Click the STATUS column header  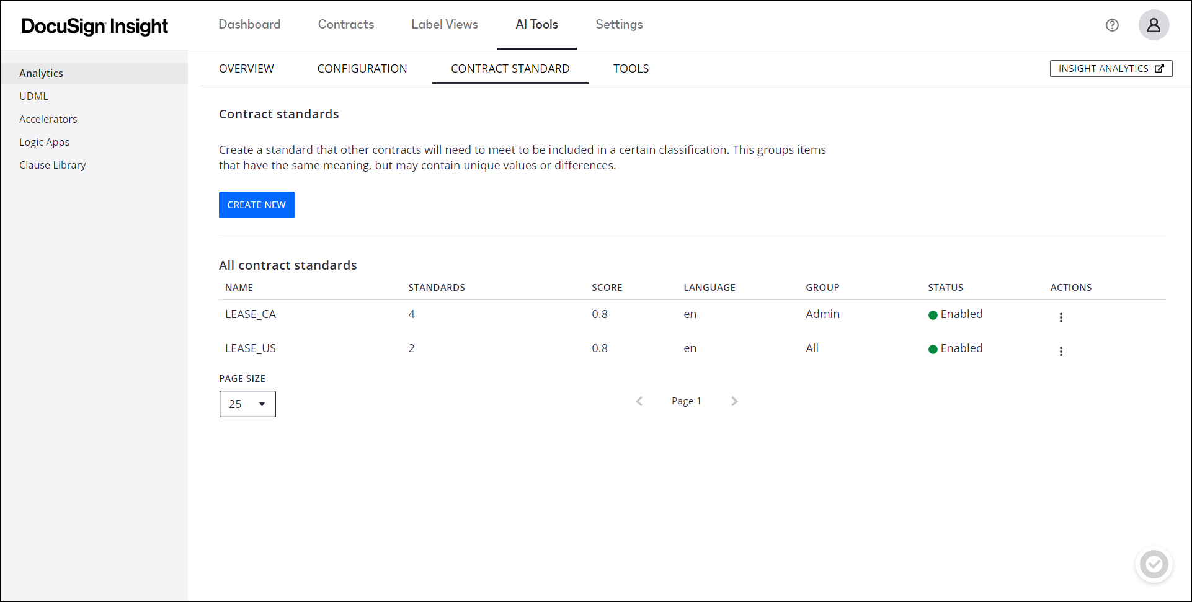coord(945,288)
